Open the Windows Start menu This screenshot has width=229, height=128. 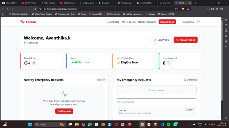pos(30,125)
